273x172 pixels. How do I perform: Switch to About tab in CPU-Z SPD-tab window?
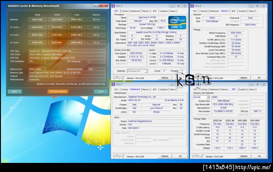[x=252, y=90]
